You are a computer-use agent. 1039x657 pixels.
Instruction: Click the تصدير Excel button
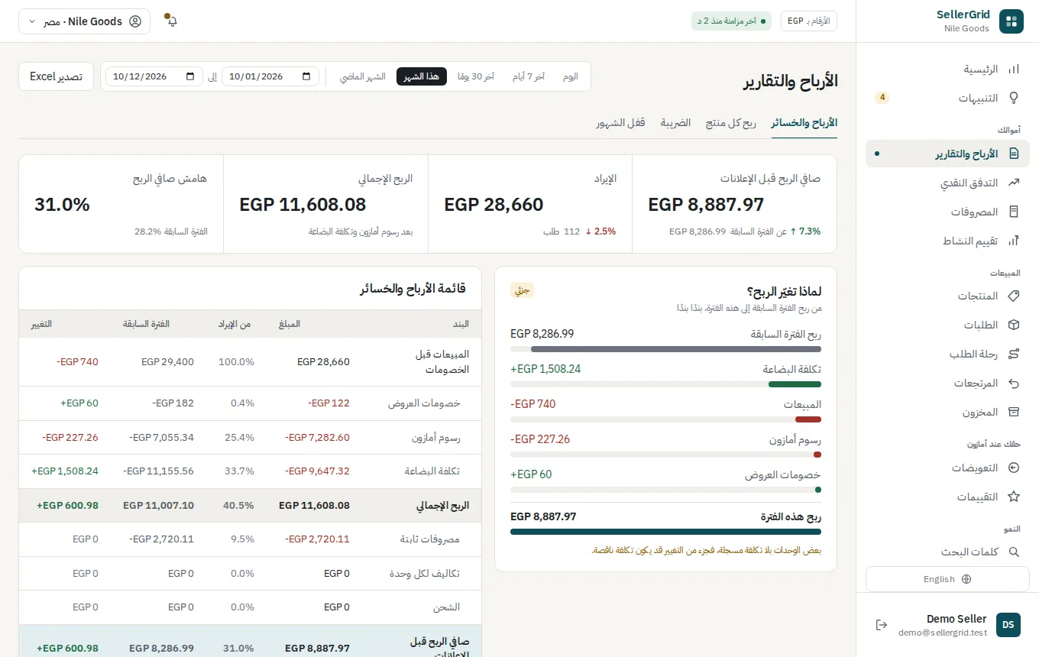(x=56, y=76)
